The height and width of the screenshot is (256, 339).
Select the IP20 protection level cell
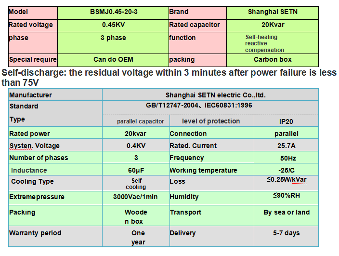click(285, 121)
